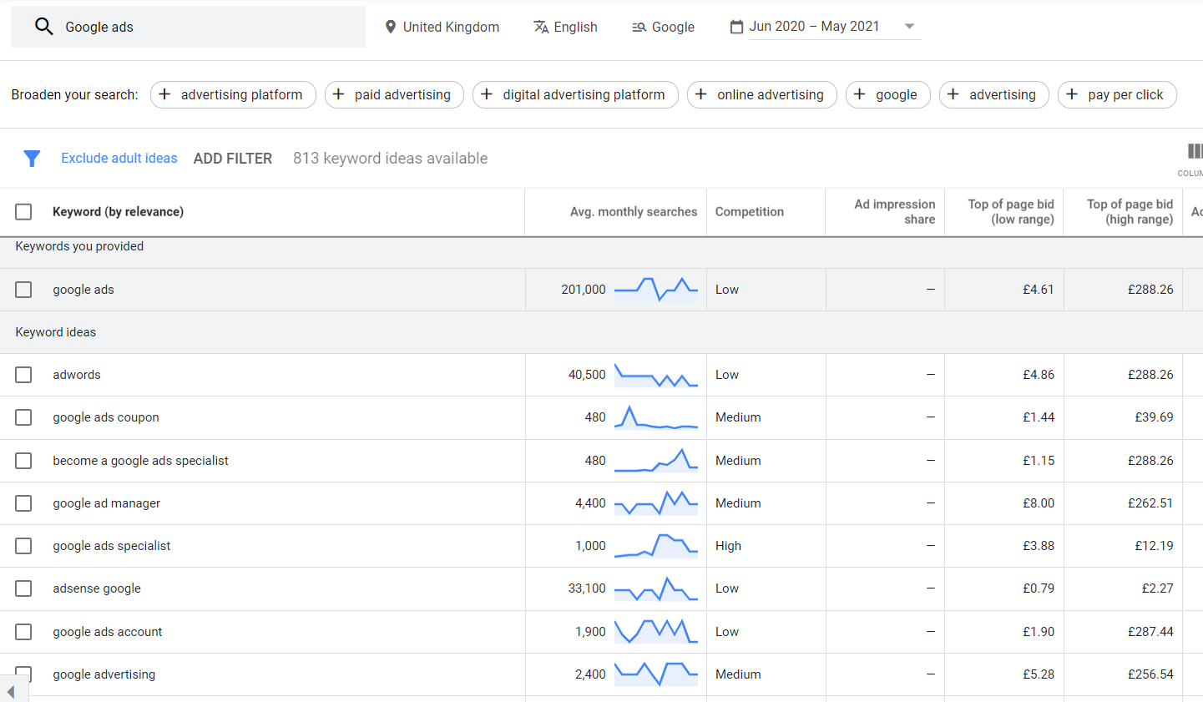The width and height of the screenshot is (1203, 702).
Task: Tick the checkbox for google ads
Action: click(23, 290)
